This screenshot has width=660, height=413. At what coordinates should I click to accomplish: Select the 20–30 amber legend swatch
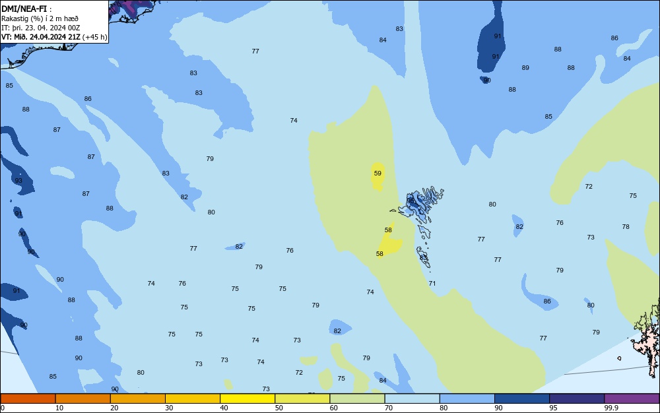pyautogui.click(x=138, y=398)
